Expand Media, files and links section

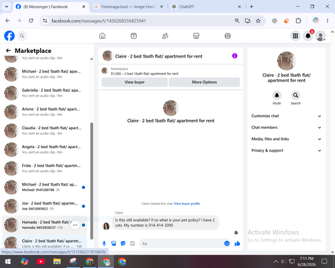point(286,139)
